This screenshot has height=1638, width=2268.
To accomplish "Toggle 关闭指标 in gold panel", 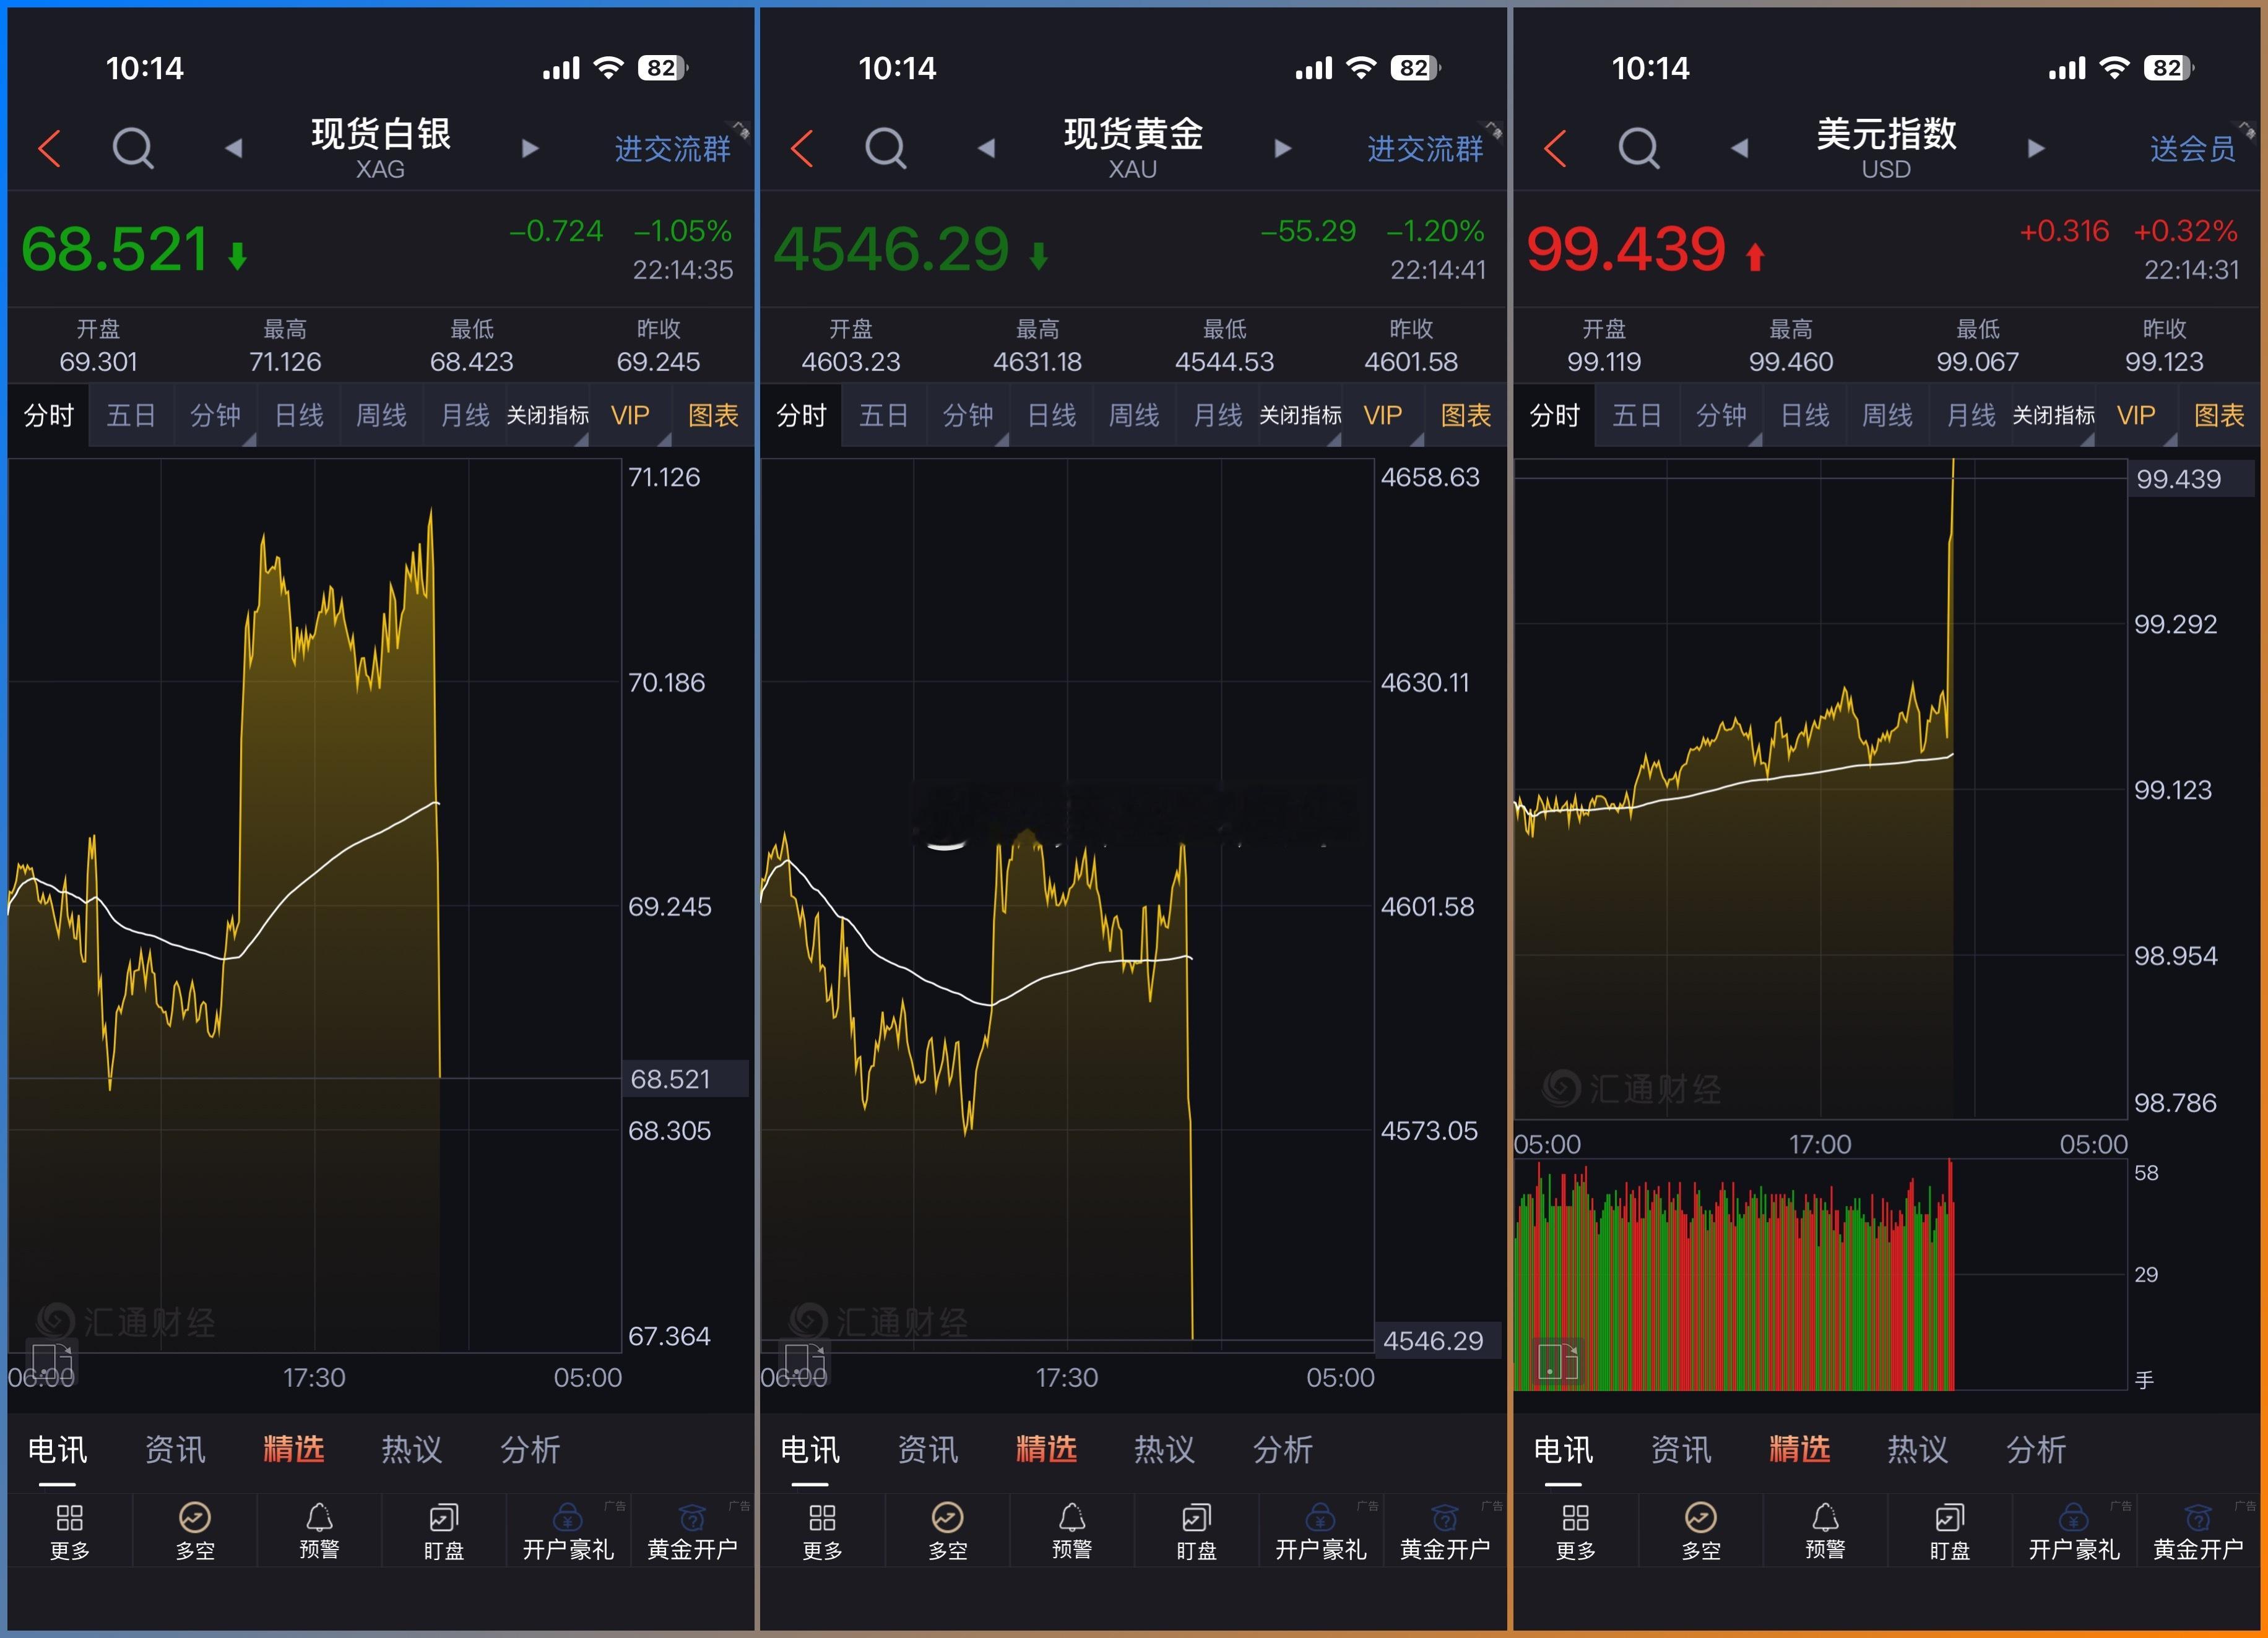I will [x=1300, y=415].
